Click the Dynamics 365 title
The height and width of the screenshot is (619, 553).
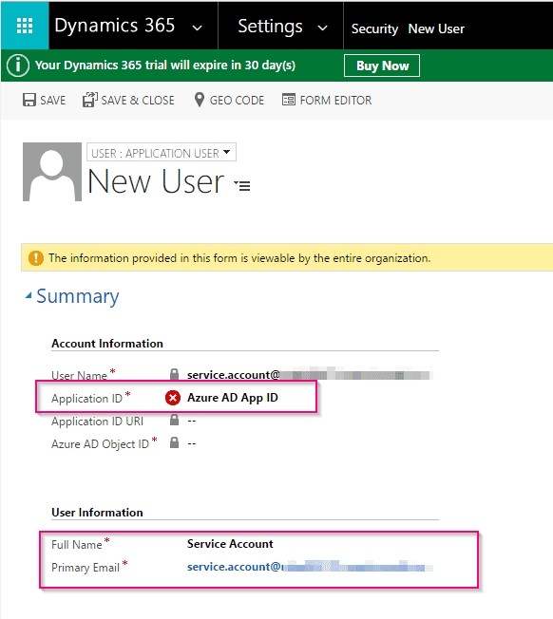click(x=115, y=26)
